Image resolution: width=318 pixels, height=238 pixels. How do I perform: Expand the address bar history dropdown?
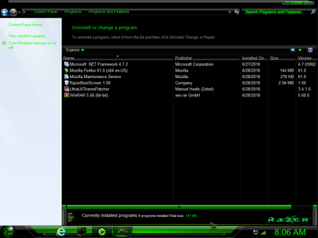(x=230, y=12)
